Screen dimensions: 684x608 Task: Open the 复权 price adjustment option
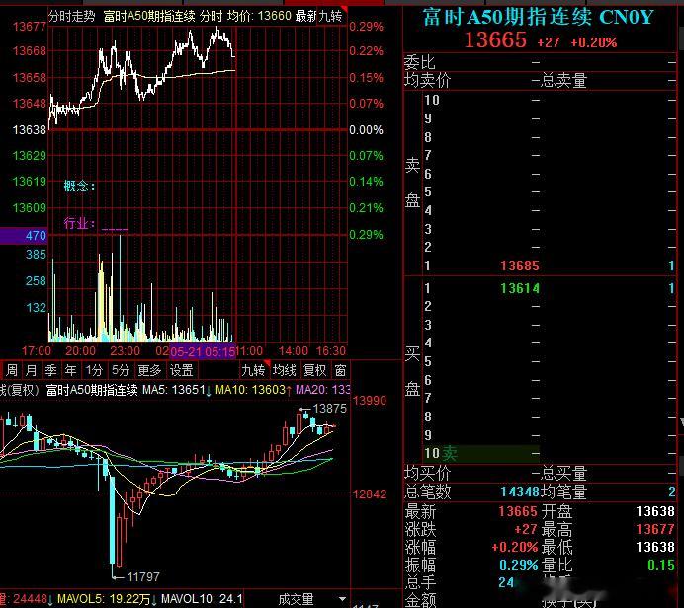[315, 371]
